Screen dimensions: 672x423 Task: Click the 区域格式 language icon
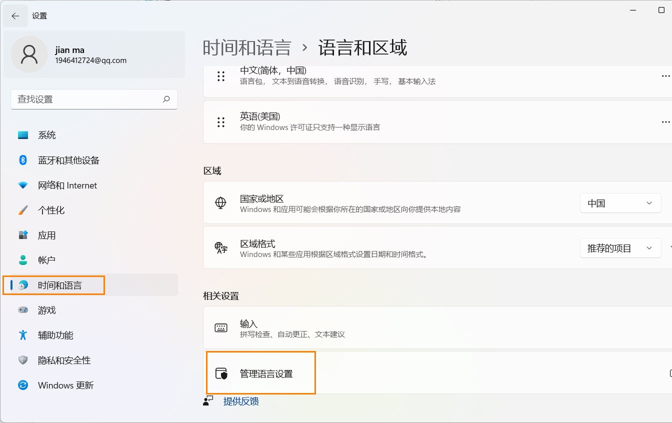pos(220,247)
